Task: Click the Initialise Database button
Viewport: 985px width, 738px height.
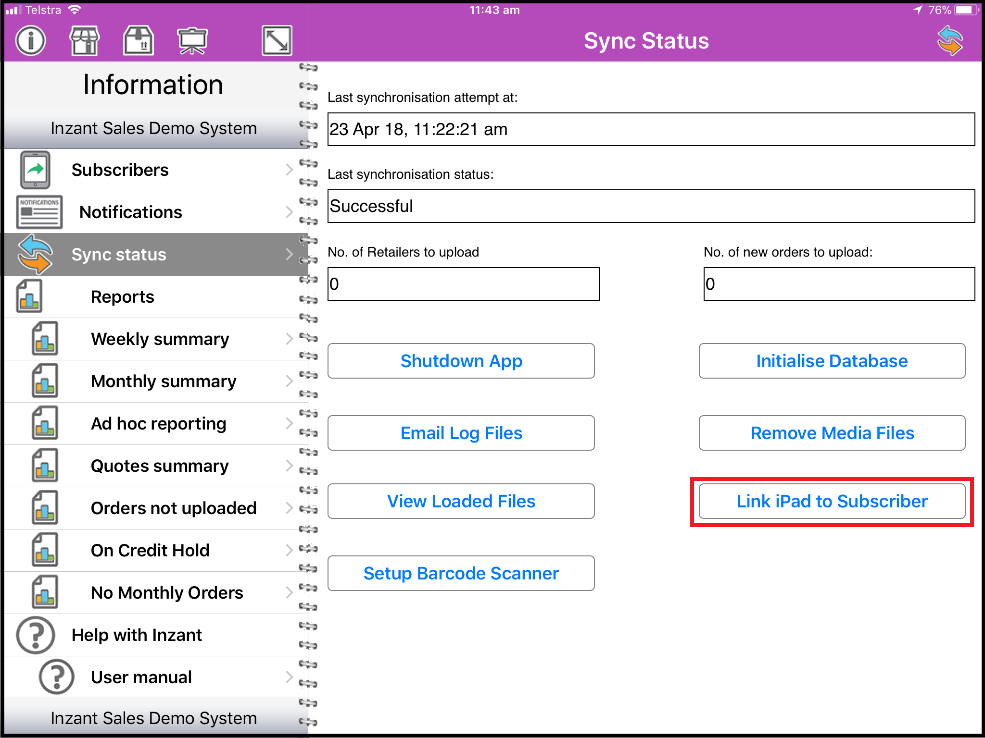Action: pos(832,361)
